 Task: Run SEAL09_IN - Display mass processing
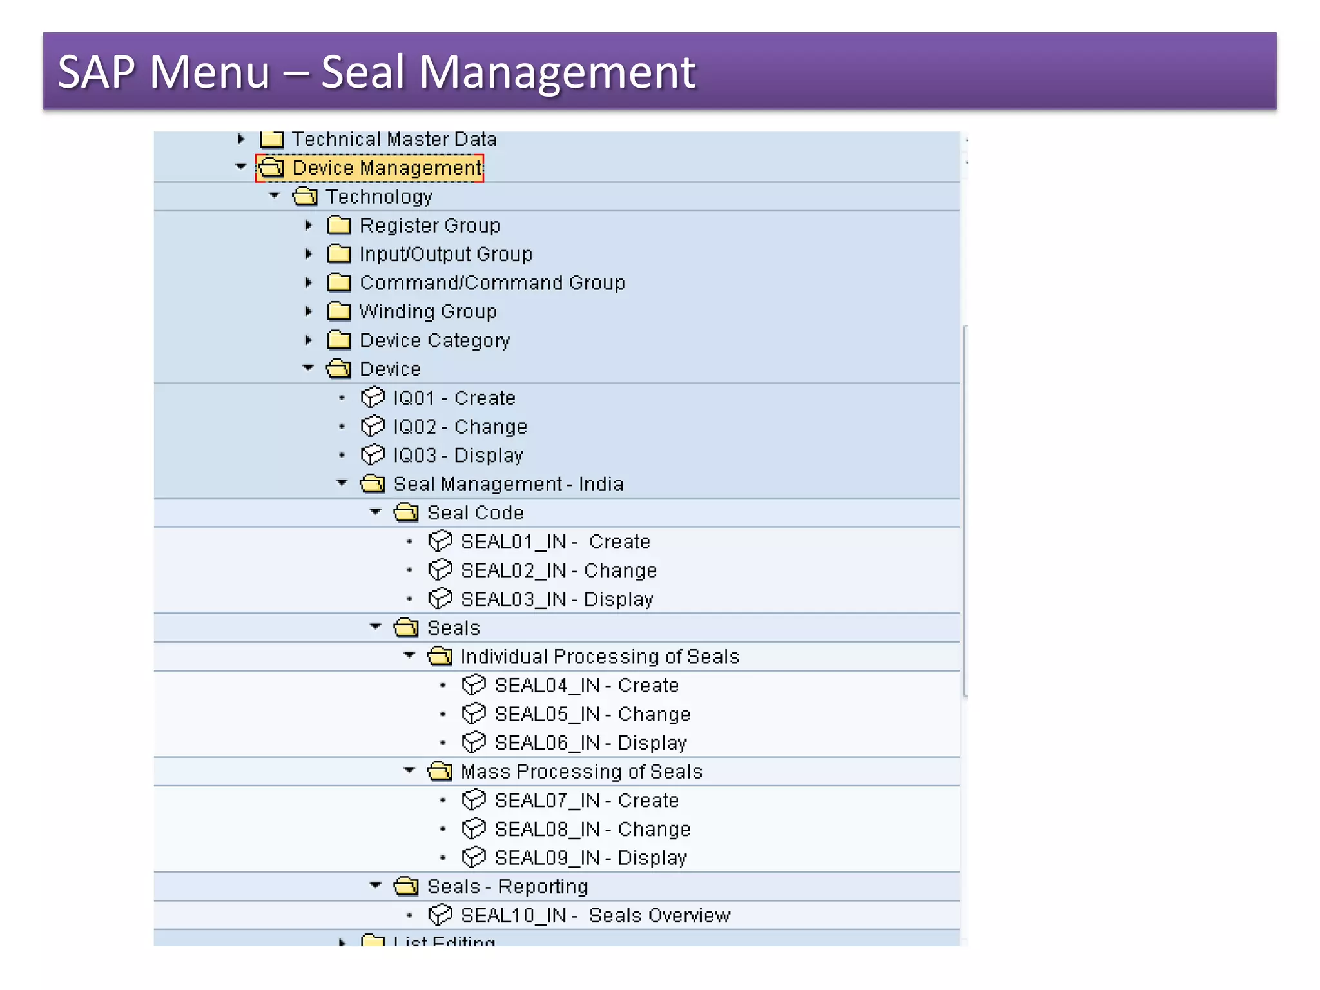coord(590,858)
